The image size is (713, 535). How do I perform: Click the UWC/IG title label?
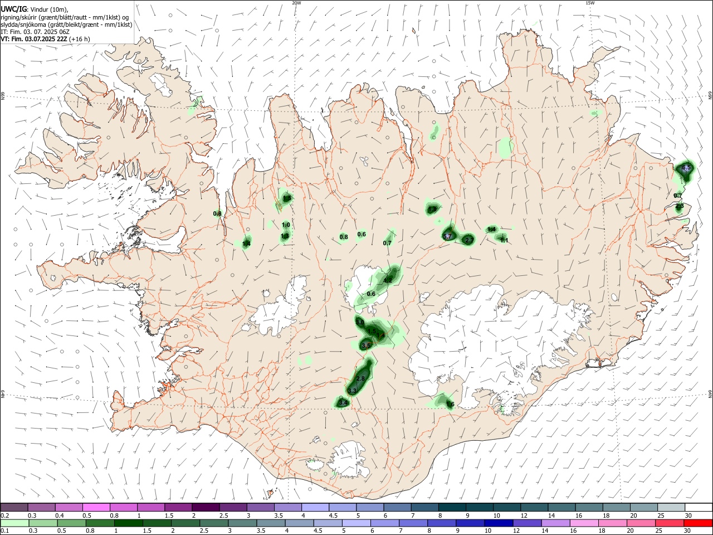[13, 9]
